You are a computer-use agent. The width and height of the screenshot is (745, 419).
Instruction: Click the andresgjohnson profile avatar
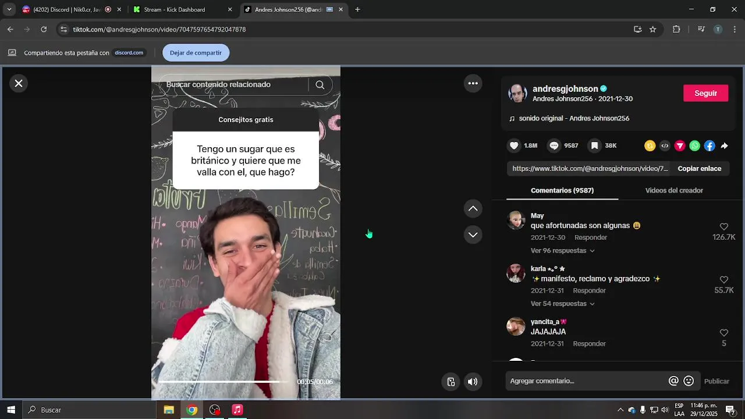[517, 94]
